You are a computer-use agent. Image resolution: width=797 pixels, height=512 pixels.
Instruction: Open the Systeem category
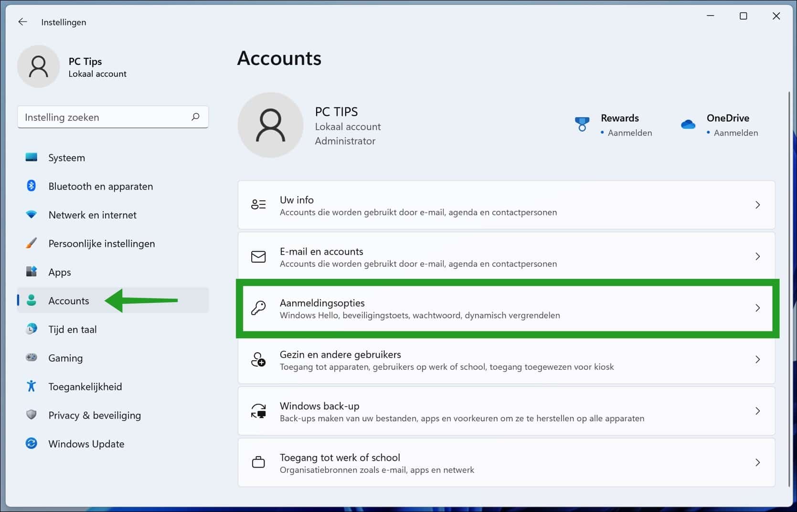pos(113,157)
